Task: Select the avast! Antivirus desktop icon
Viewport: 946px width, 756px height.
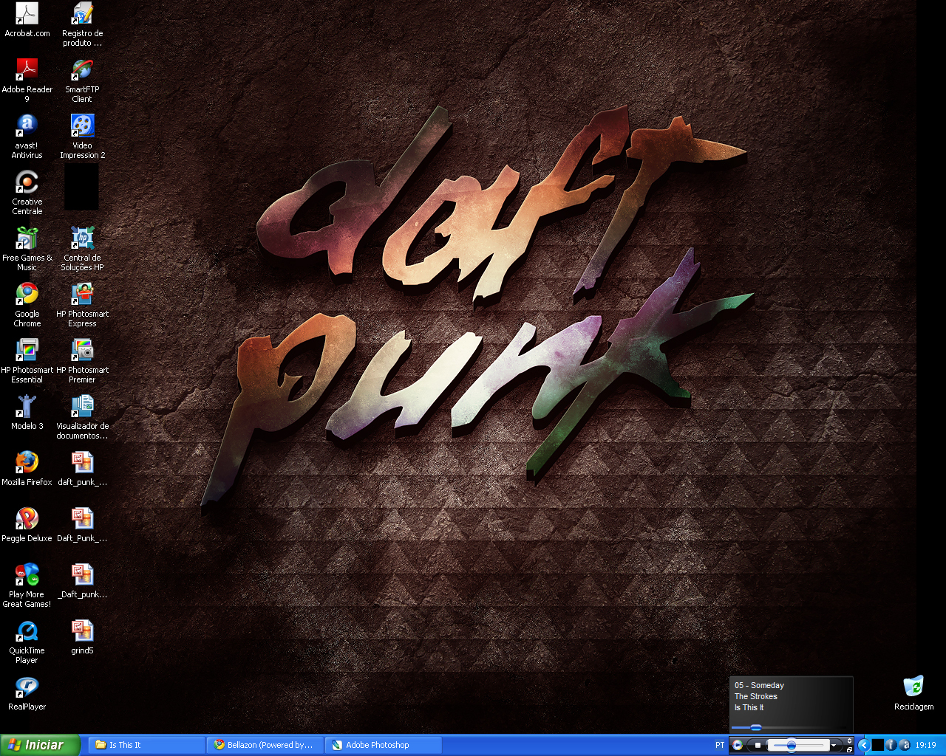Action: pos(27,126)
